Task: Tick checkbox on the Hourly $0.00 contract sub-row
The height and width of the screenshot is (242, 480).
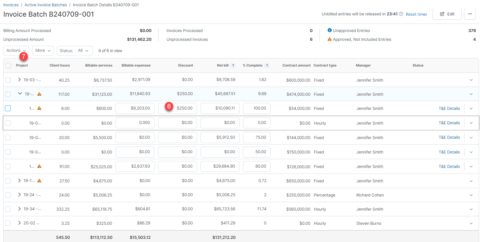Action: point(8,123)
